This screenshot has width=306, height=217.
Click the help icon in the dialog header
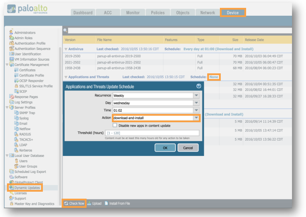click(x=199, y=86)
